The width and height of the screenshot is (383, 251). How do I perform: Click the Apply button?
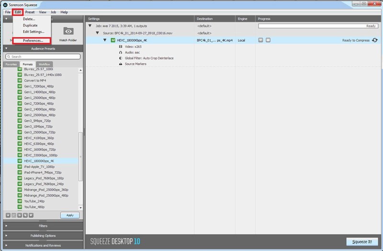(x=70, y=215)
